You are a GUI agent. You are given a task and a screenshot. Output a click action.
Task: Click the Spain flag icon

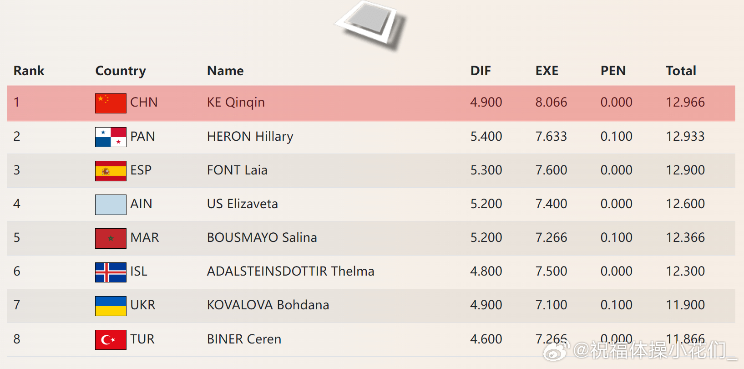point(111,171)
